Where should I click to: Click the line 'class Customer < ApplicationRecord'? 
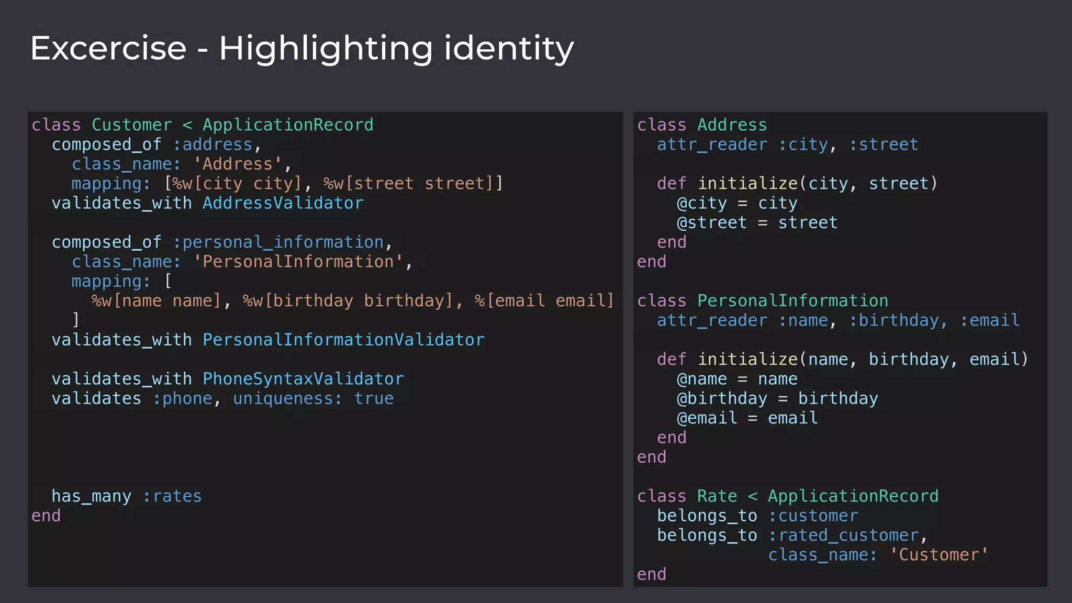(x=203, y=125)
